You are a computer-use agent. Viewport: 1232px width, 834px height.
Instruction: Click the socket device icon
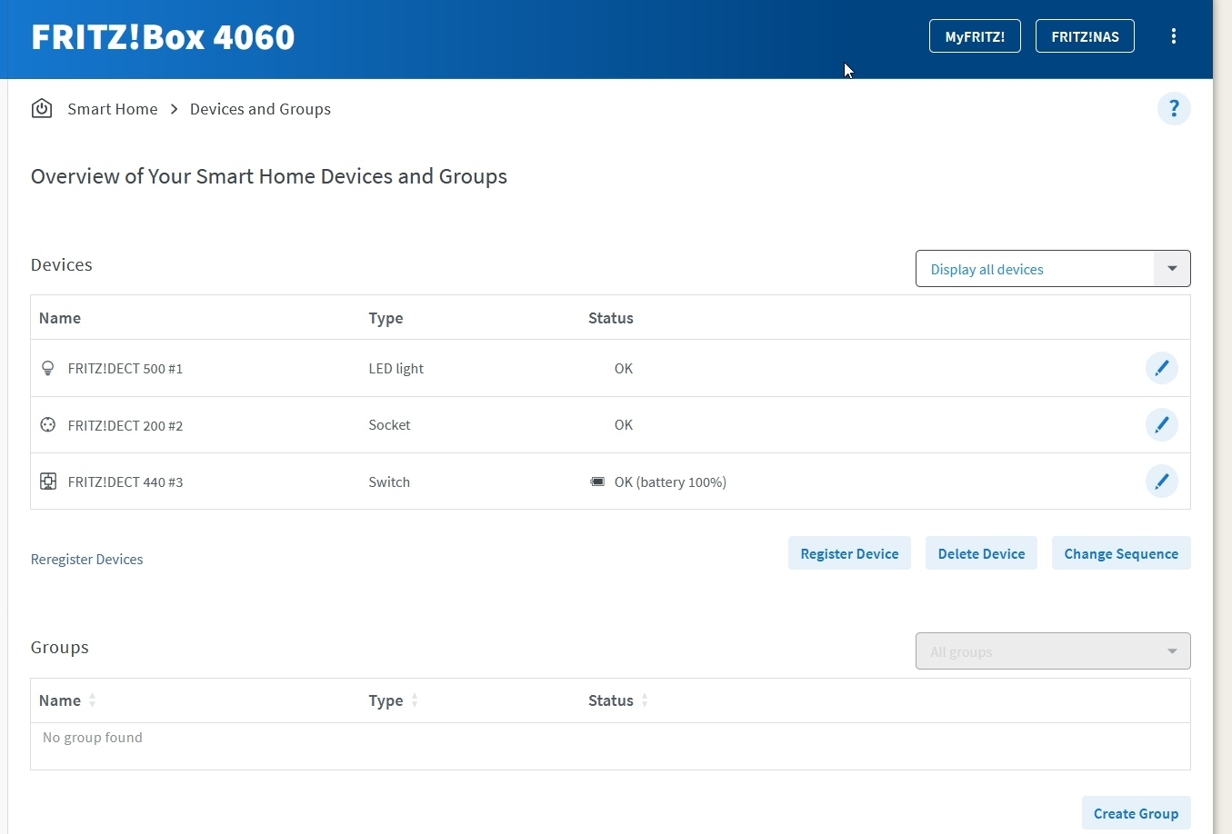click(x=48, y=424)
